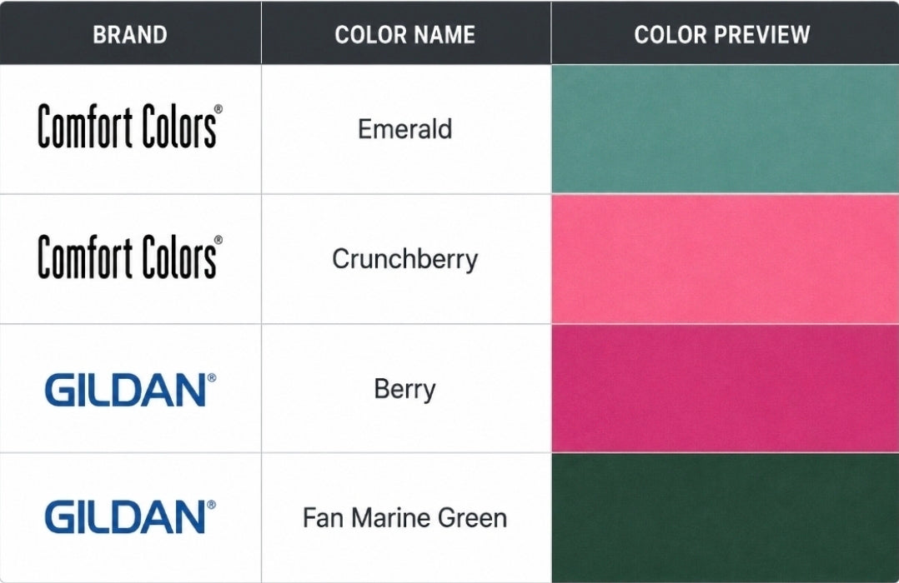Viewport: 899px width, 583px height.
Task: Select the Emerald color name text
Action: [404, 129]
